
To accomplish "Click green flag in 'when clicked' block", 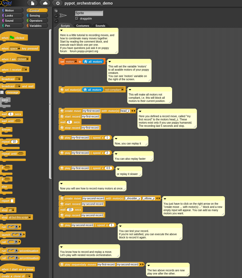I will click(12, 38).
